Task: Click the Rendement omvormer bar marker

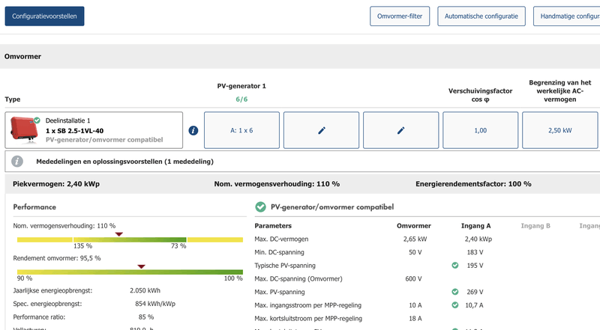Action: [x=141, y=266]
